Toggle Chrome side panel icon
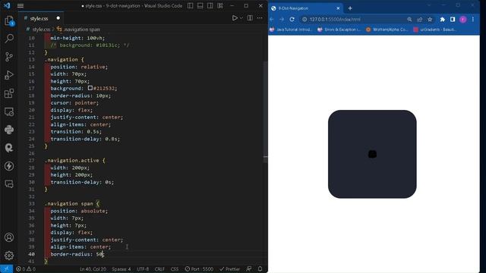Image resolution: width=486 pixels, height=273 pixels. (453, 19)
